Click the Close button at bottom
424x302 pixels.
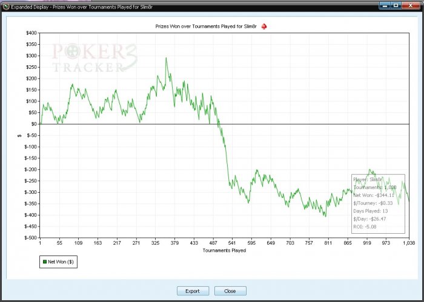point(230,291)
